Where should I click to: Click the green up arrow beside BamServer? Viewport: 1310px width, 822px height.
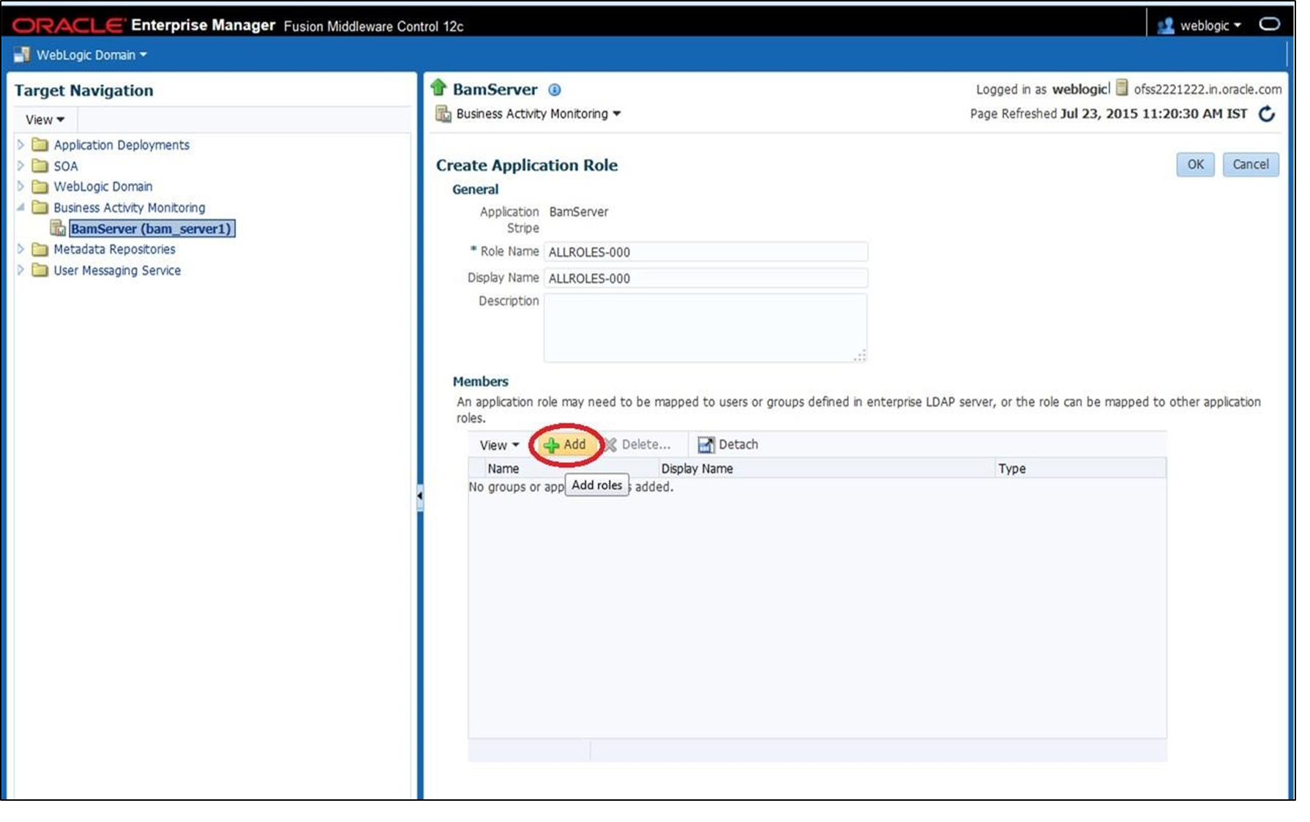coord(438,88)
